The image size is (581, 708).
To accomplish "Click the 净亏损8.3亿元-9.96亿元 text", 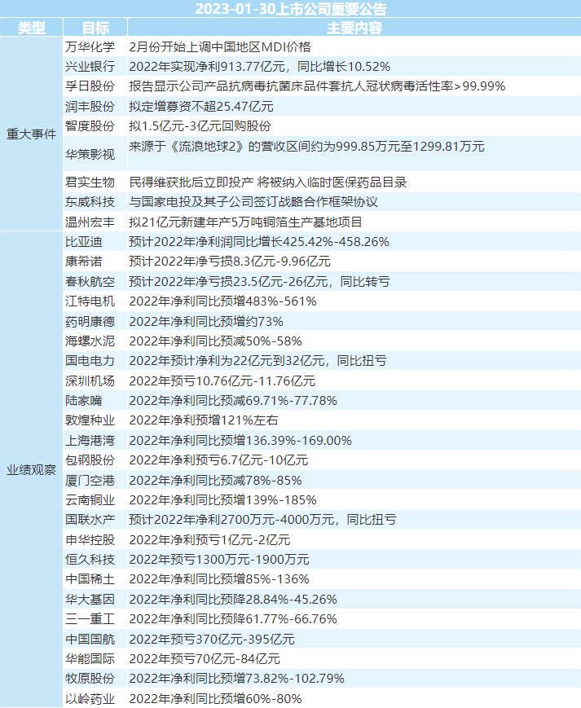I will (x=230, y=261).
